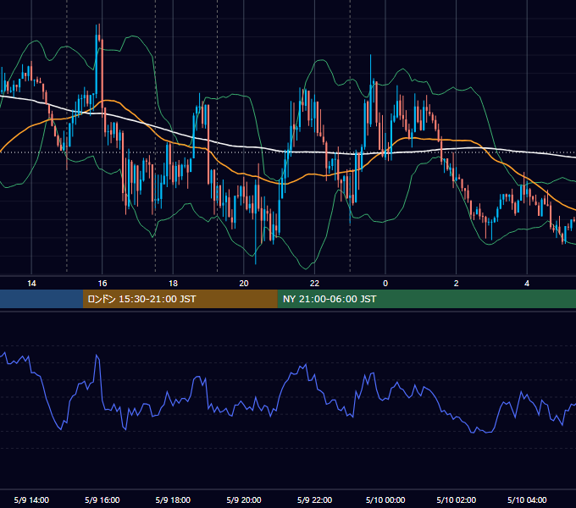Viewport: 576px width, 508px height.
Task: Click the hour 22 axis tick label
Action: 314,284
